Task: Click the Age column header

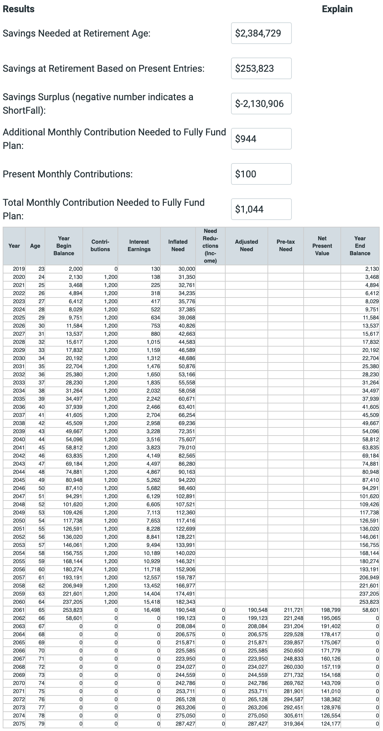Action: 35,246
